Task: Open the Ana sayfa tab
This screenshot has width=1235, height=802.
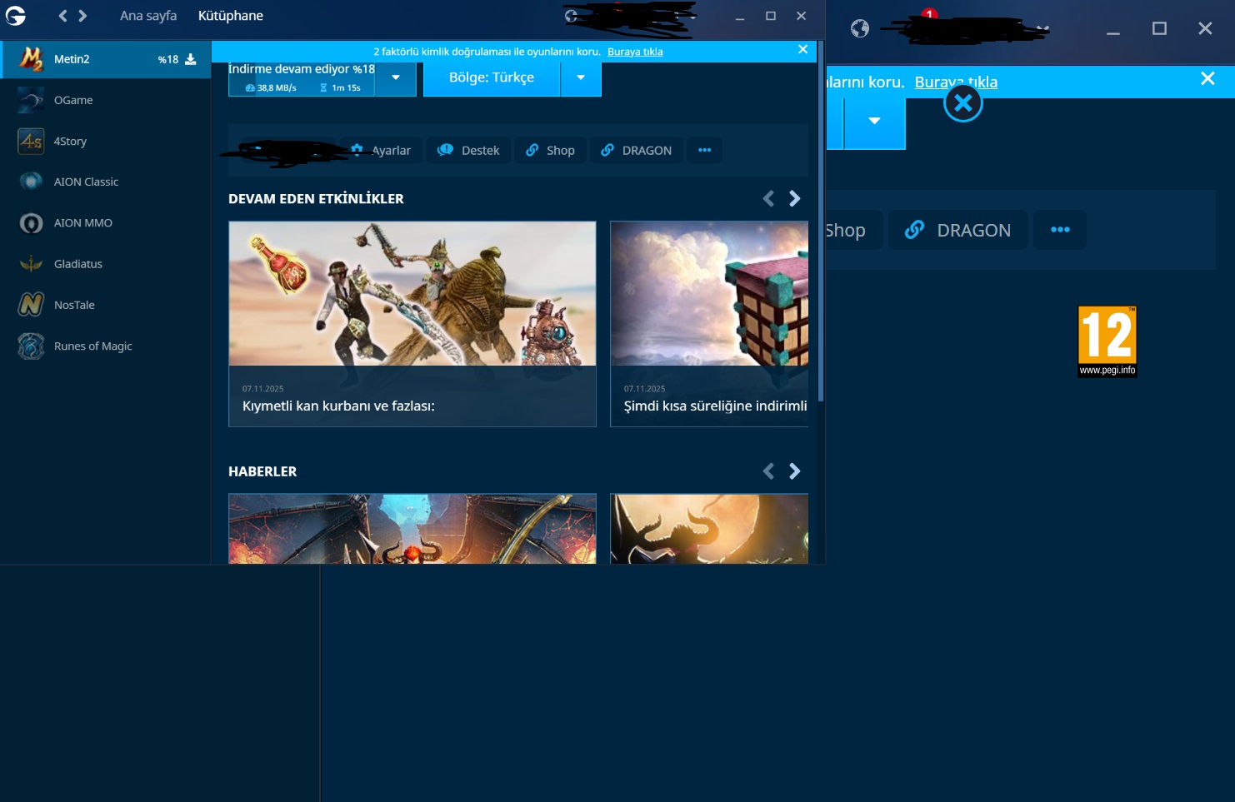Action: 148,16
